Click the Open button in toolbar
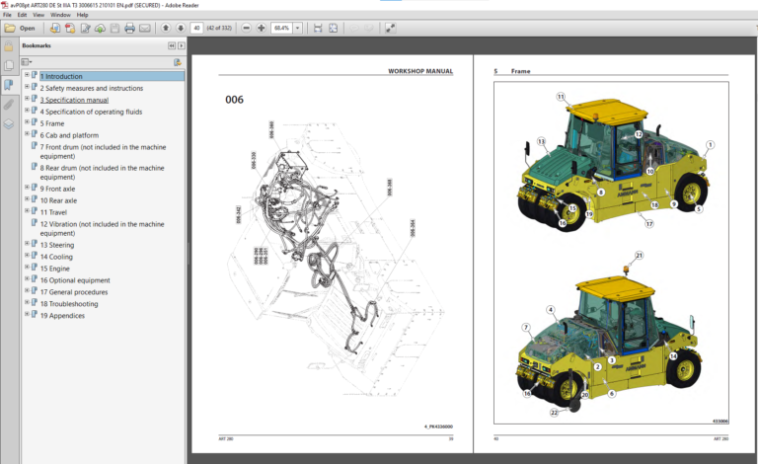Image resolution: width=758 pixels, height=464 pixels. click(22, 29)
